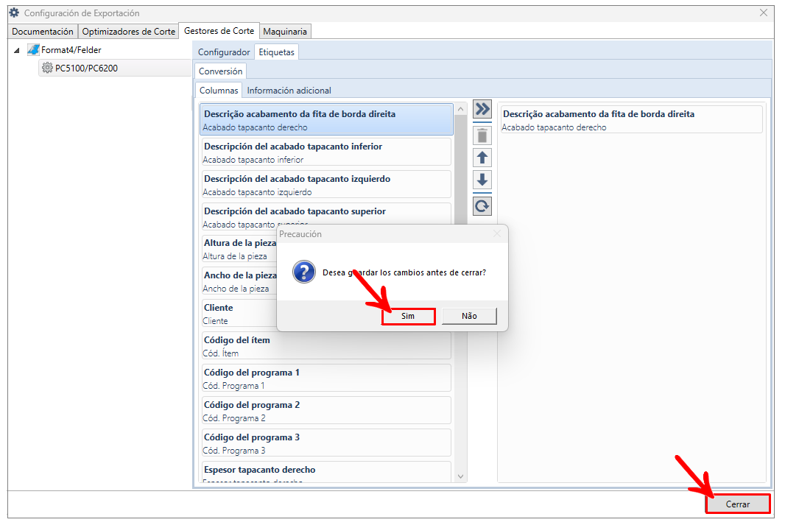Image resolution: width=785 pixels, height=525 pixels.
Task: Click the trash delete column icon
Action: click(x=482, y=135)
